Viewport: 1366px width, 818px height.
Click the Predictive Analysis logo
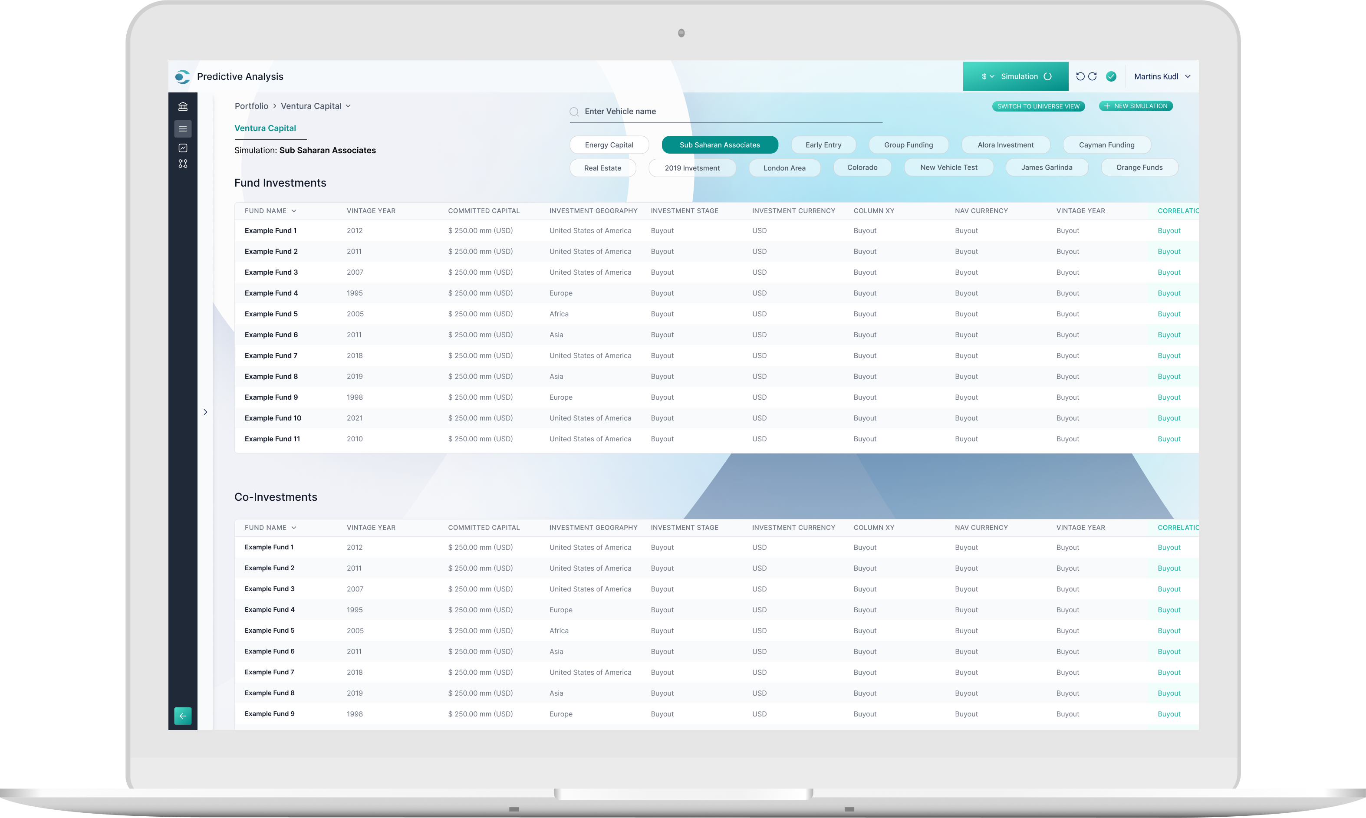coord(182,77)
